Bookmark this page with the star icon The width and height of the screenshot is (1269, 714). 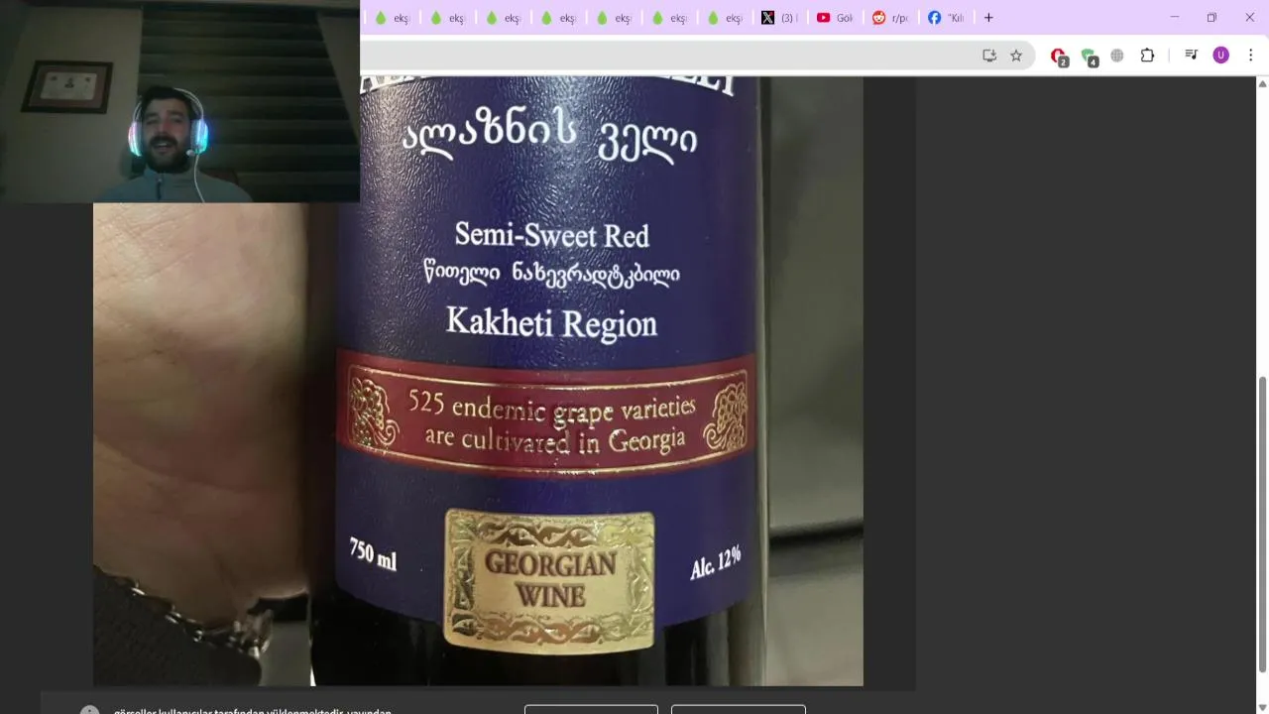click(1016, 56)
